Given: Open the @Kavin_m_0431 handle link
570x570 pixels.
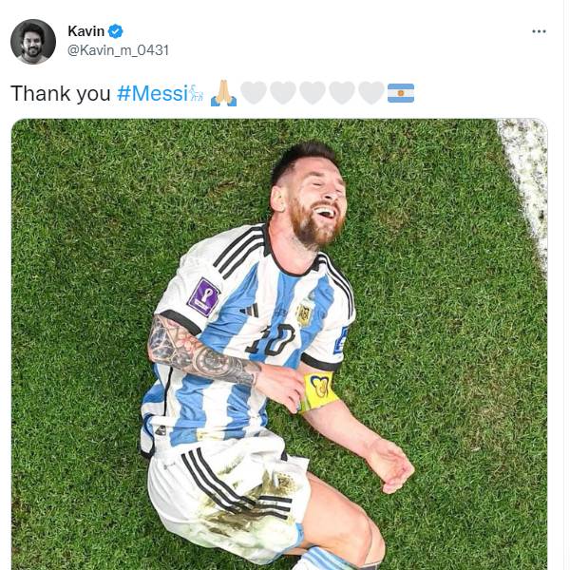Looking at the screenshot, I should (x=118, y=49).
